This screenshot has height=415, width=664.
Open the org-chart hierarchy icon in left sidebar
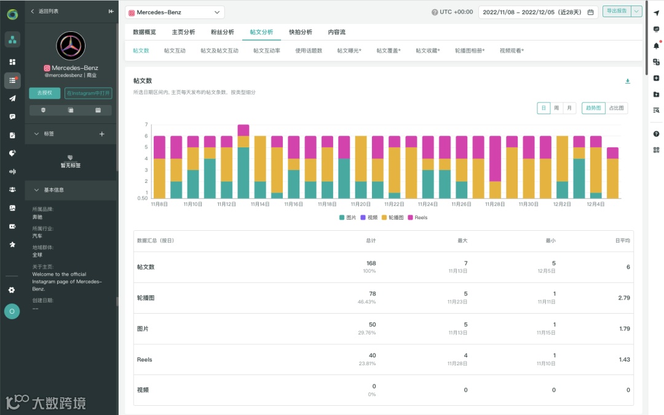pyautogui.click(x=12, y=40)
